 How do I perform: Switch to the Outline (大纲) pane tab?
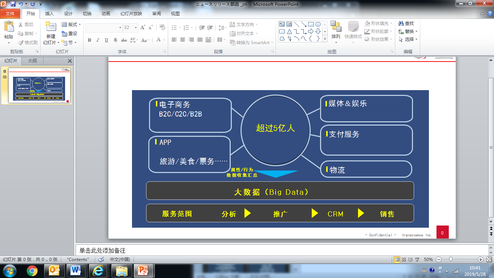coord(32,61)
